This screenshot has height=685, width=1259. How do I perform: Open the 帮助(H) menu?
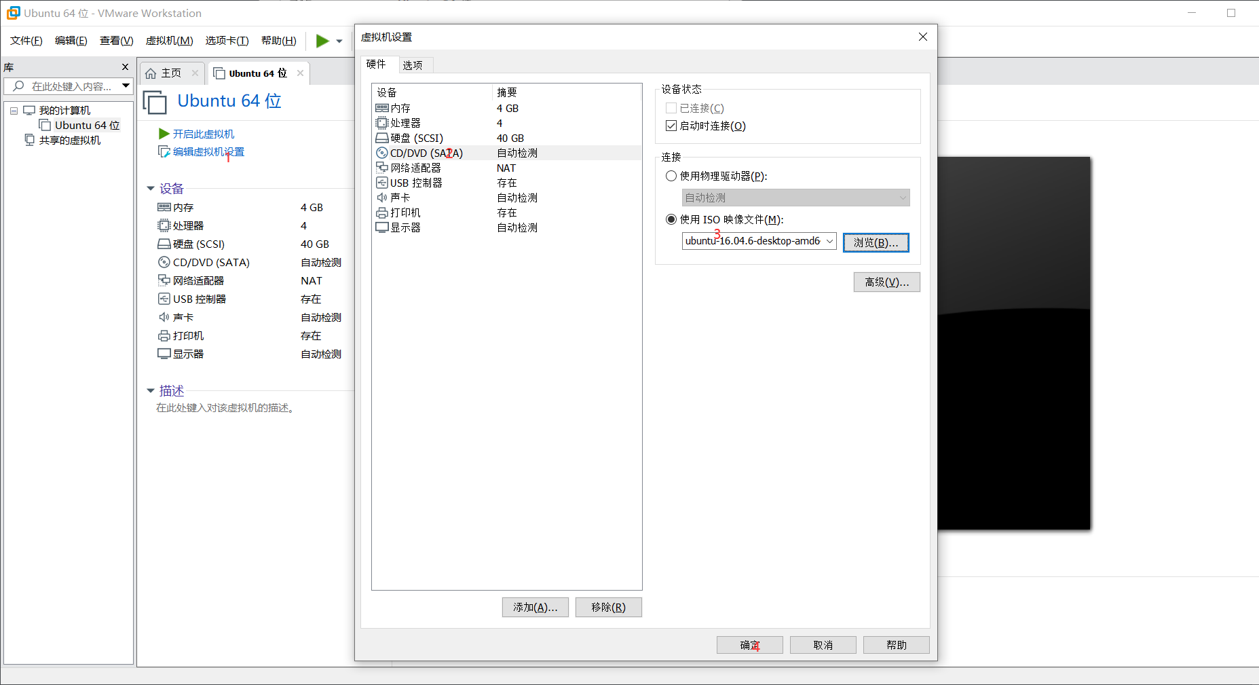(x=279, y=41)
